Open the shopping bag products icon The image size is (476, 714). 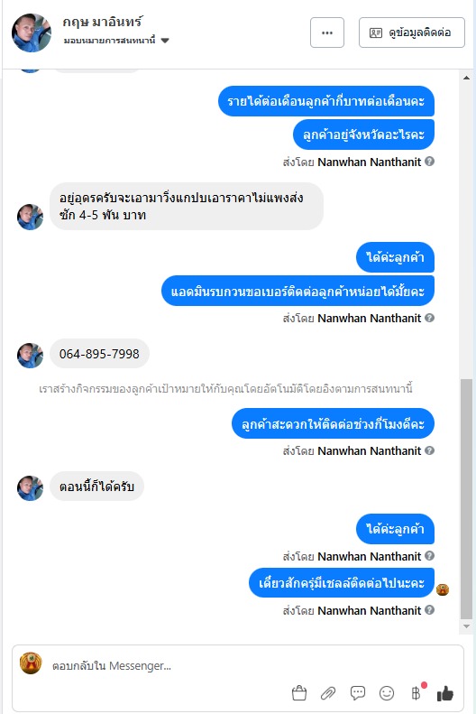(x=299, y=693)
